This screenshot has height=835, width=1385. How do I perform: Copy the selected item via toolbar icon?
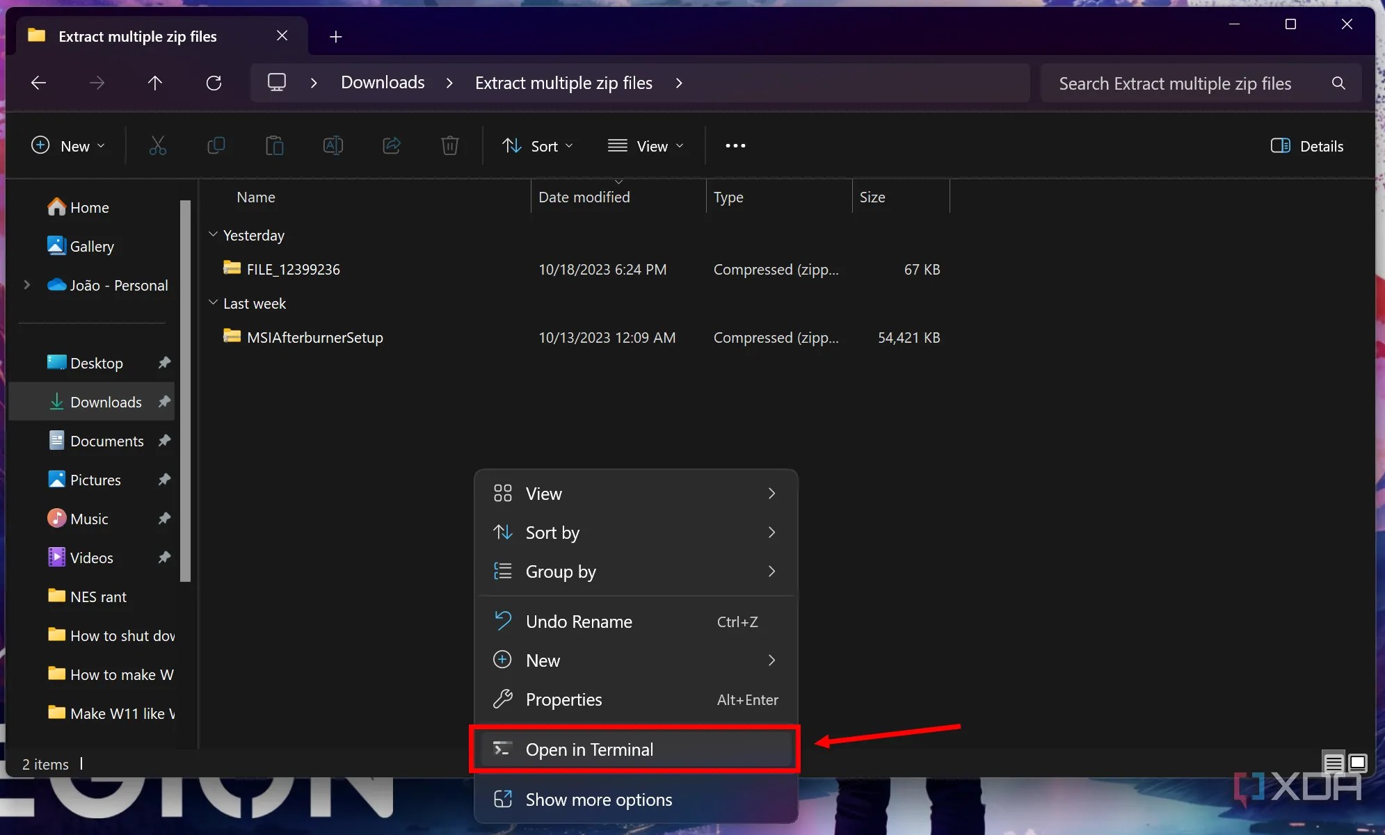(216, 145)
